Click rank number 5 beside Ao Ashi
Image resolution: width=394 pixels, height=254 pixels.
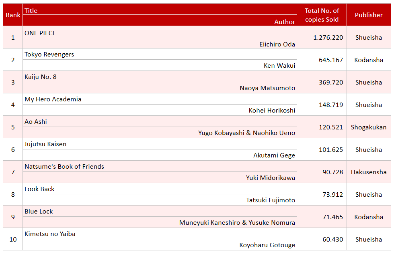click(13, 127)
